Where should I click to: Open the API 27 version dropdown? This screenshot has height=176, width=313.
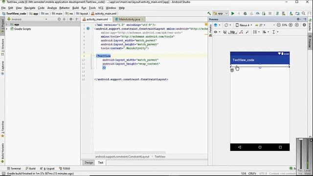[260, 25]
